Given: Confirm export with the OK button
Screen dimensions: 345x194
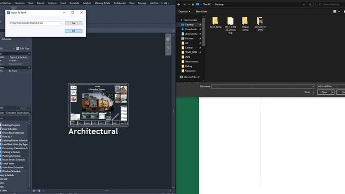Looking at the screenshot, I should point(73,31).
